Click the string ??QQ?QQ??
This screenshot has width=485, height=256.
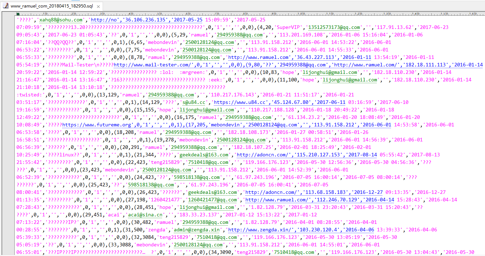tap(62, 42)
